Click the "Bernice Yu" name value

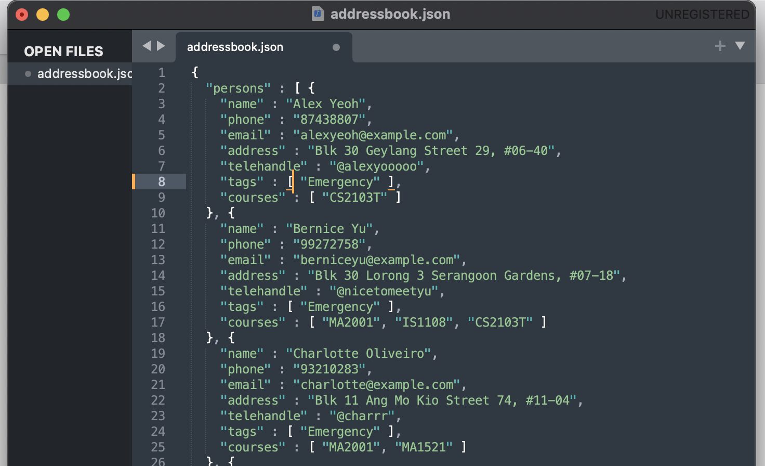[x=329, y=228]
